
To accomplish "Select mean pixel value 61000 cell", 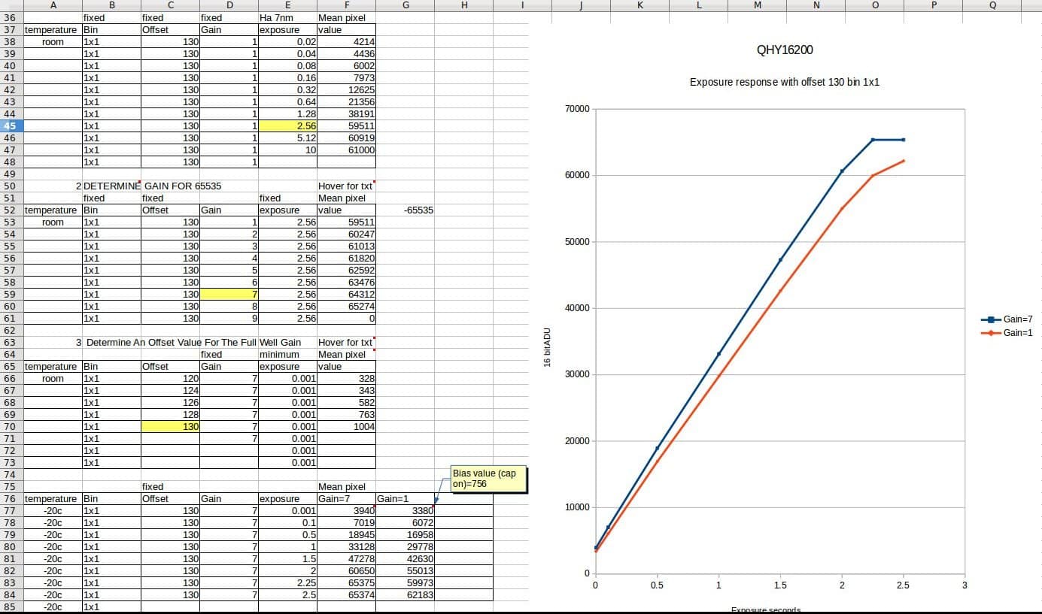I will pos(346,150).
